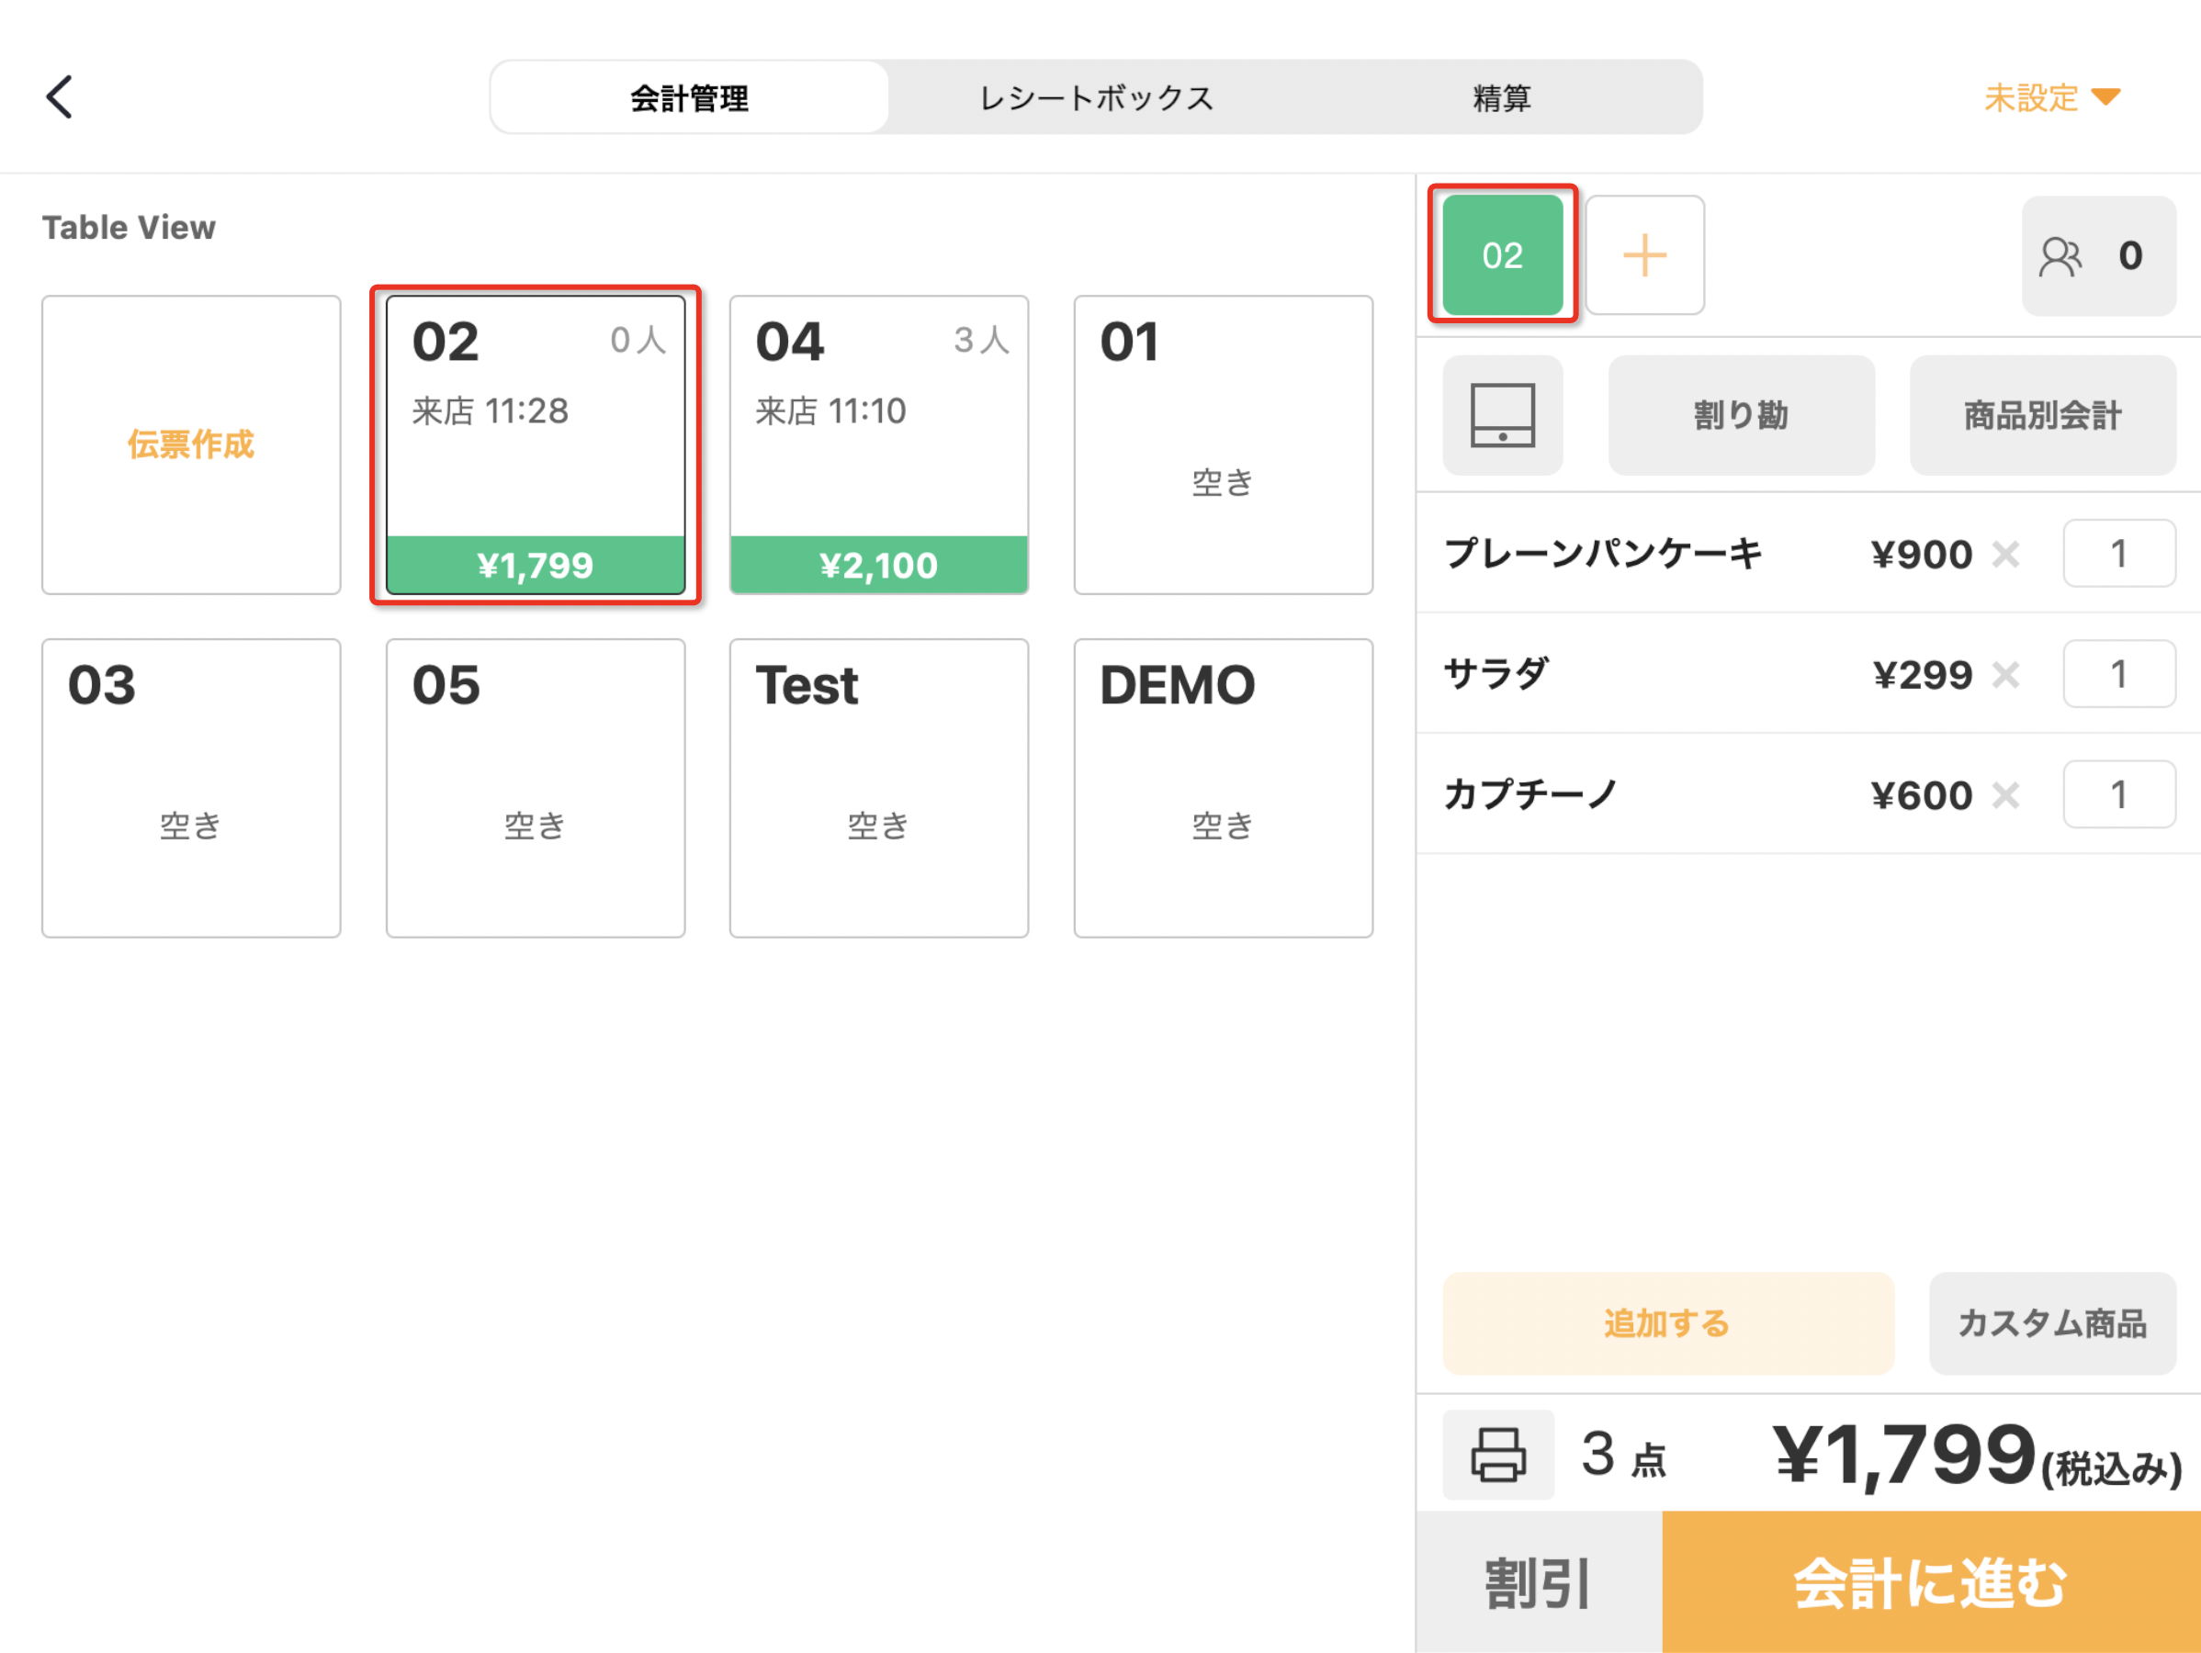Select empty table 05 card

[536, 788]
